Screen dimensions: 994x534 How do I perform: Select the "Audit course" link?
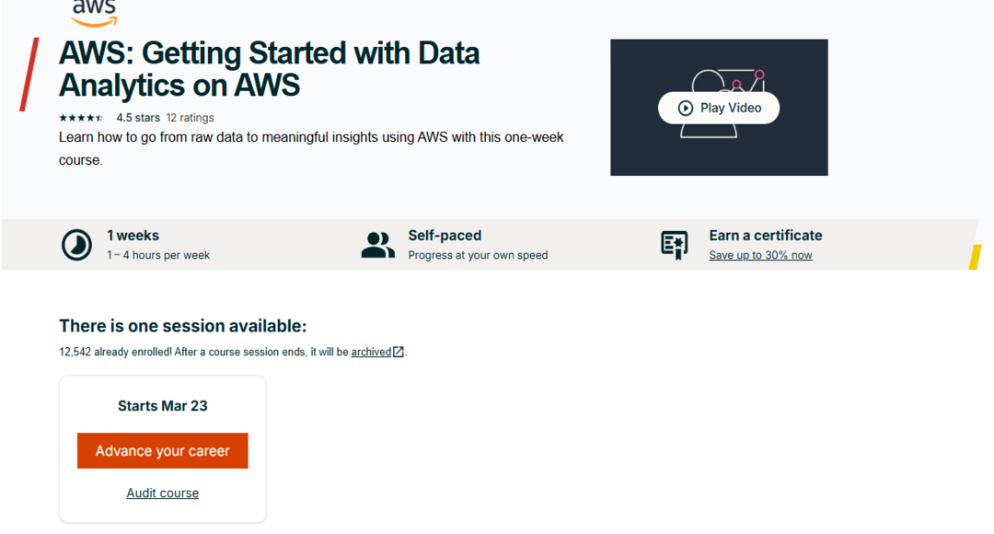pos(163,493)
